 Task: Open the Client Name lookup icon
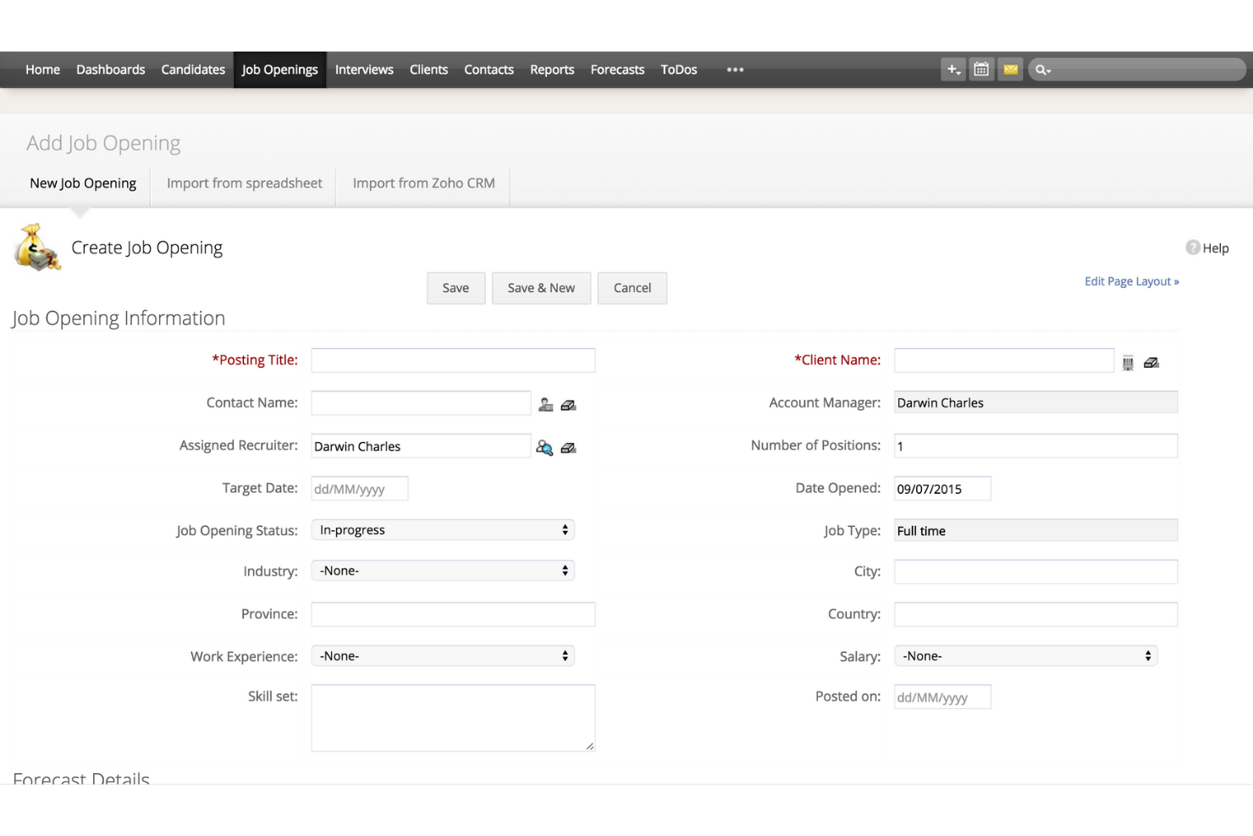(x=1128, y=361)
